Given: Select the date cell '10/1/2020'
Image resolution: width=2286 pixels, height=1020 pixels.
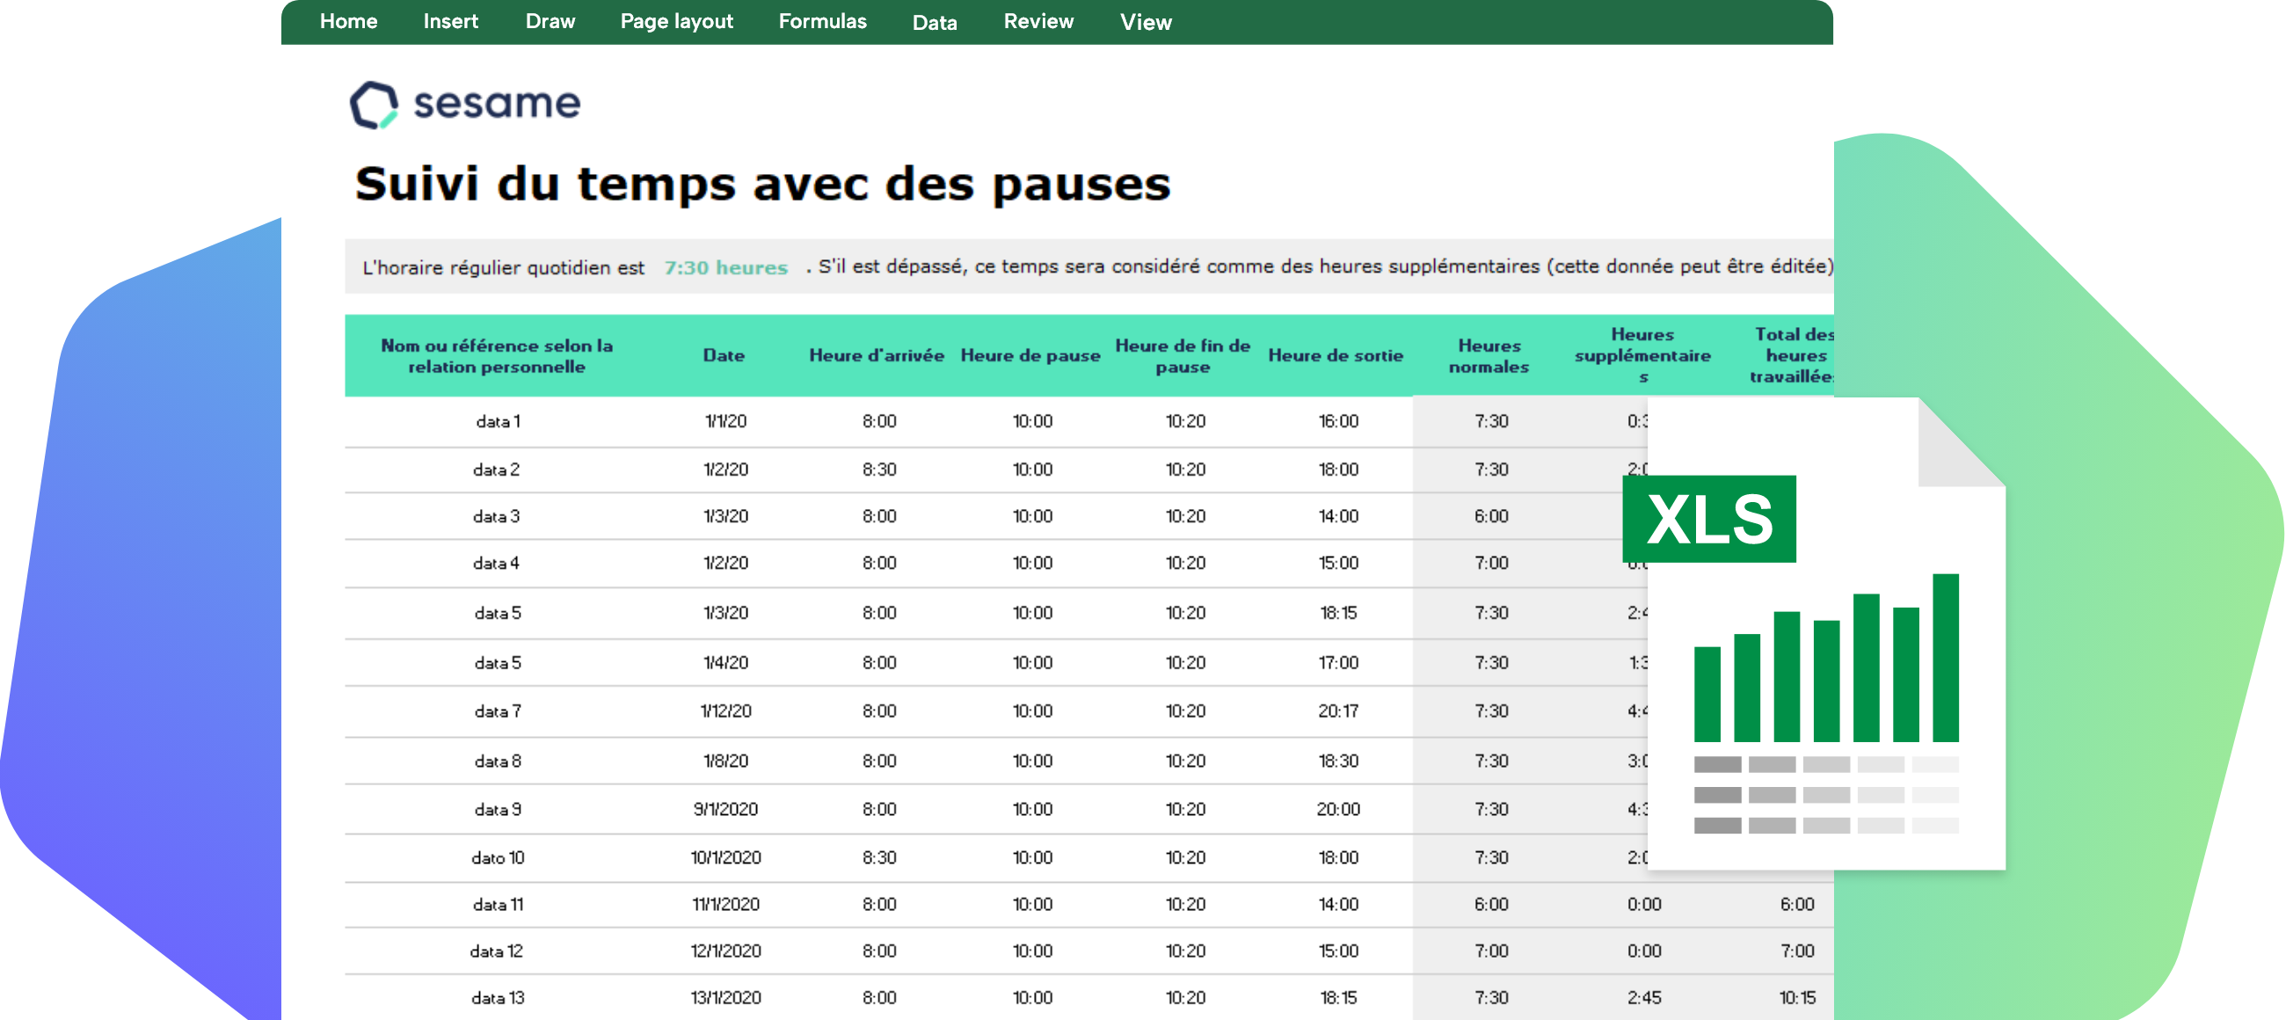Looking at the screenshot, I should coord(725,857).
